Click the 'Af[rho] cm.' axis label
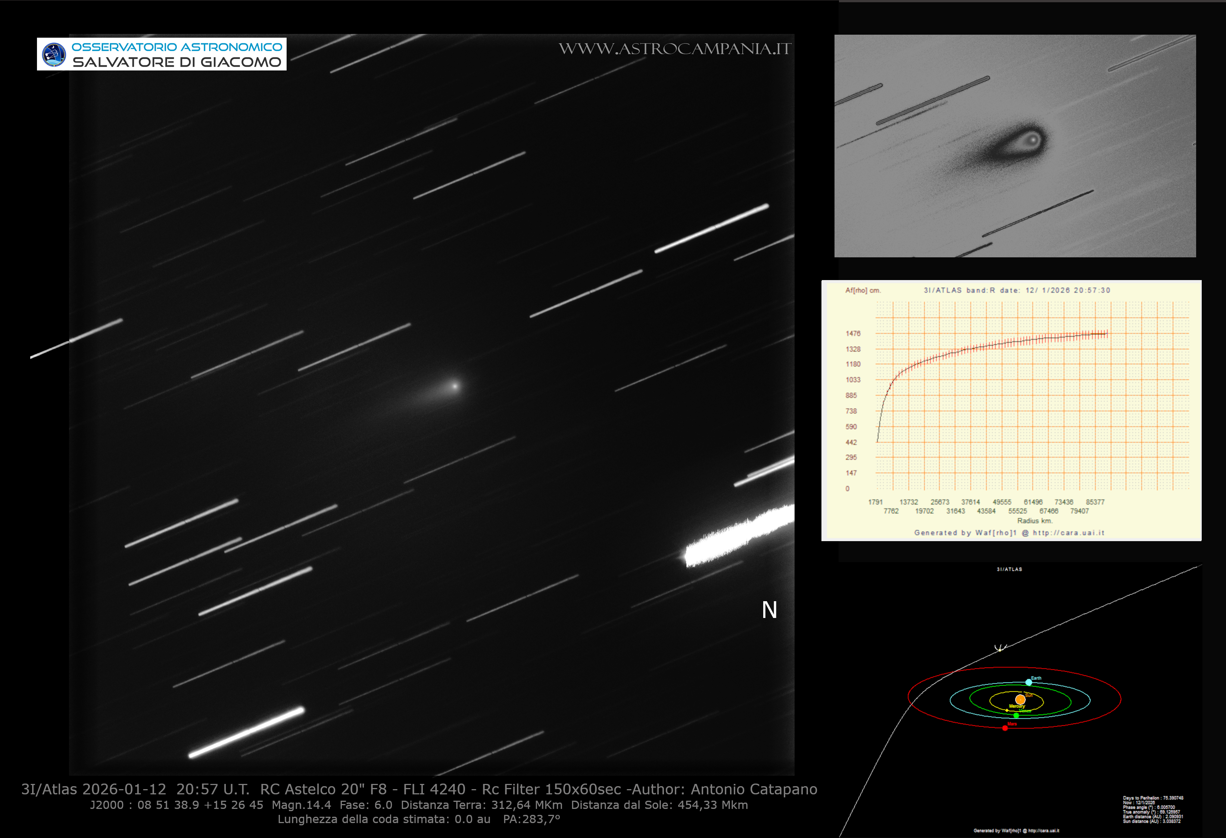Image resolution: width=1226 pixels, height=838 pixels. (x=863, y=291)
